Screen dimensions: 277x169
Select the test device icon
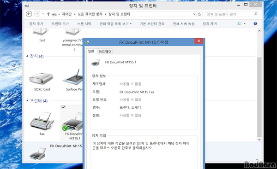click(40, 32)
